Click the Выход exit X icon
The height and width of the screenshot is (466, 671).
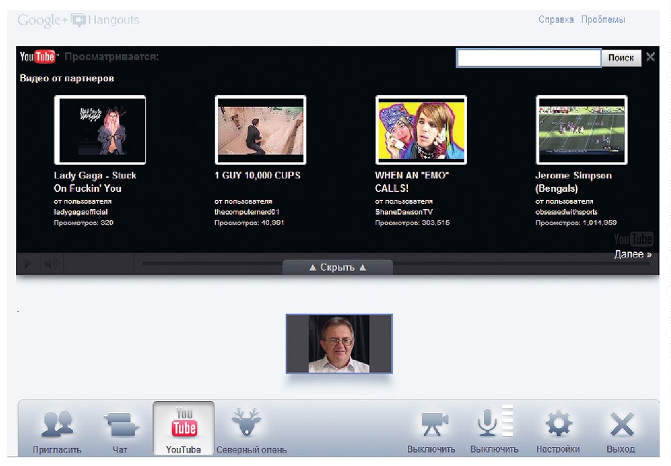621,425
